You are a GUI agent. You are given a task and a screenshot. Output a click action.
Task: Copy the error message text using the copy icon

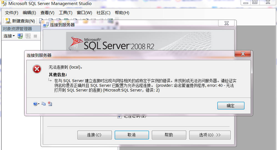point(44,104)
